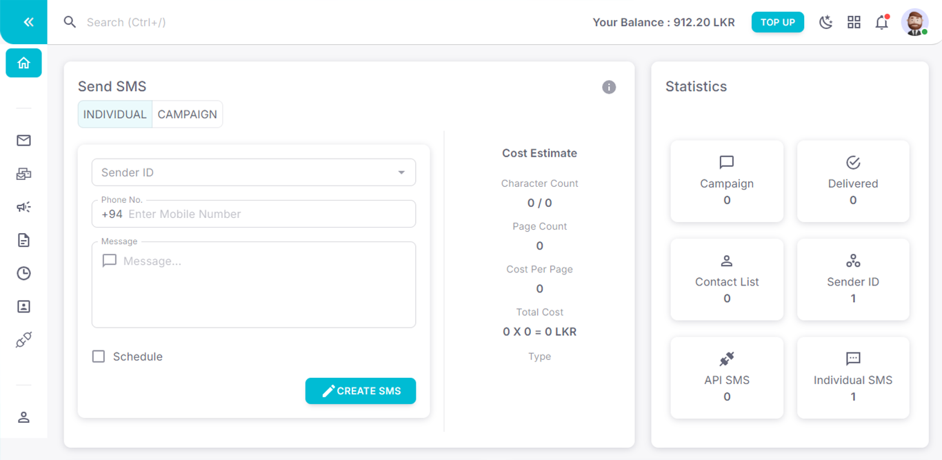Open the plug API icon in sidebar
The height and width of the screenshot is (460, 942).
[23, 339]
